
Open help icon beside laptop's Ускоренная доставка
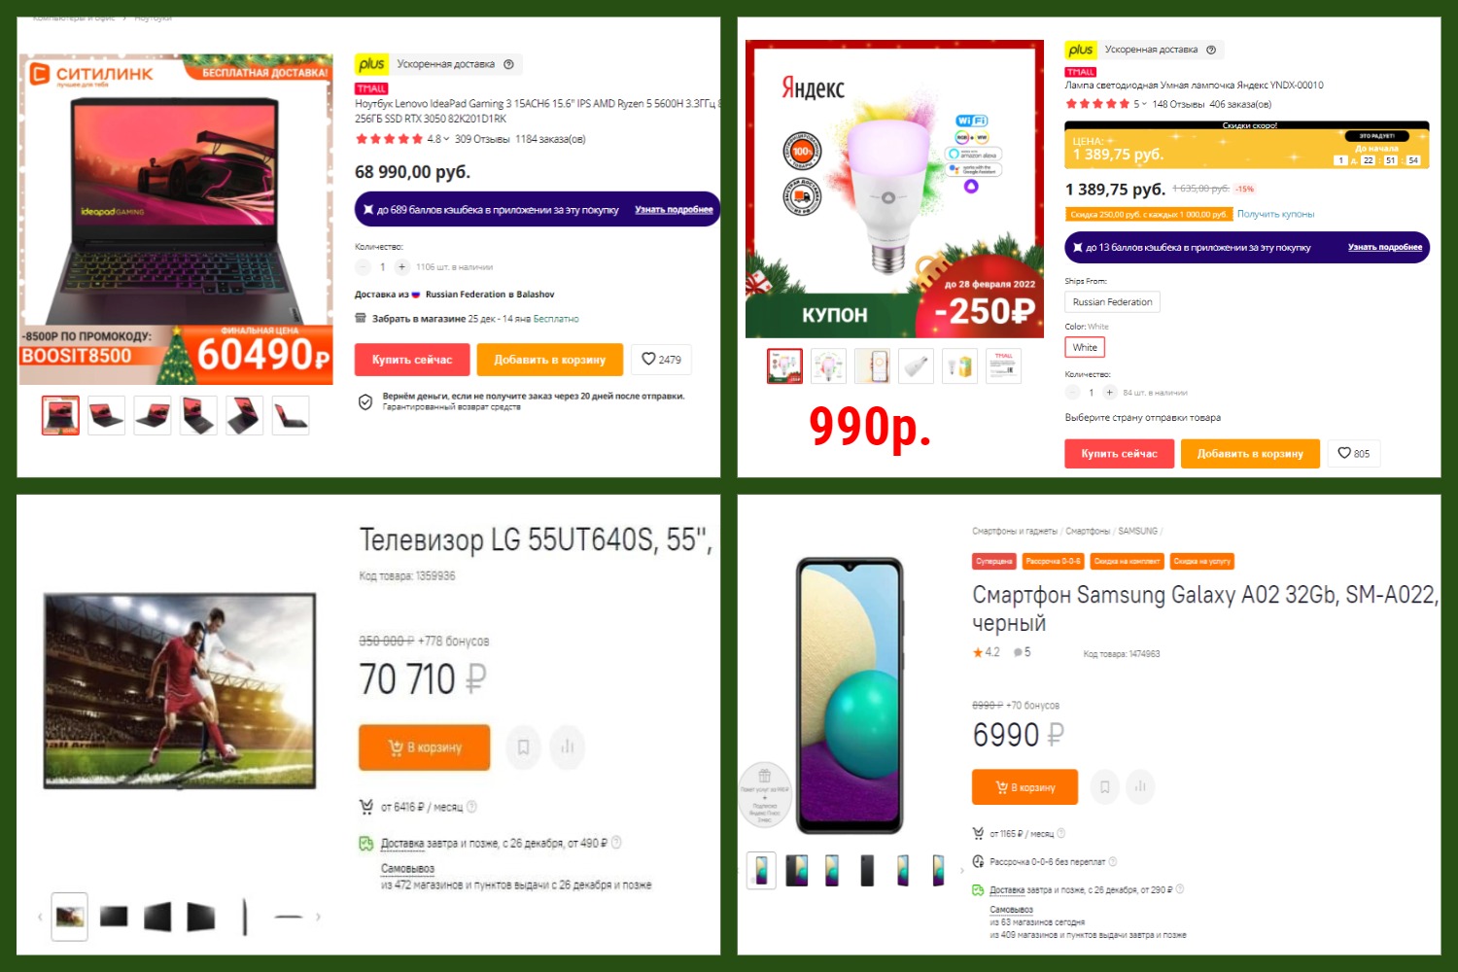pyautogui.click(x=508, y=64)
